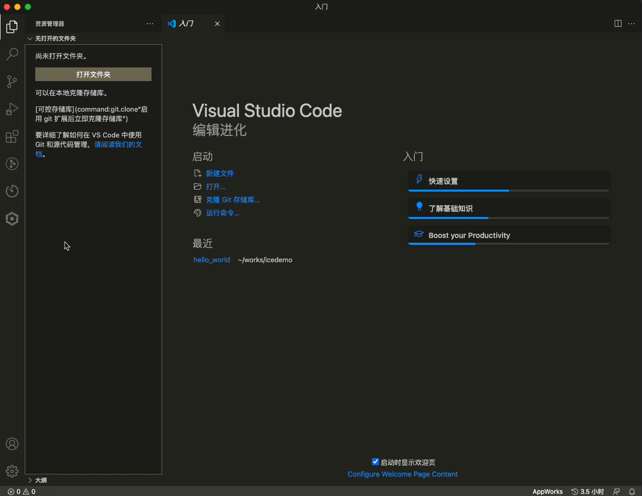642x496 pixels.
Task: Click the repo icon beside 克隆 Git 存储库
Action: point(198,200)
